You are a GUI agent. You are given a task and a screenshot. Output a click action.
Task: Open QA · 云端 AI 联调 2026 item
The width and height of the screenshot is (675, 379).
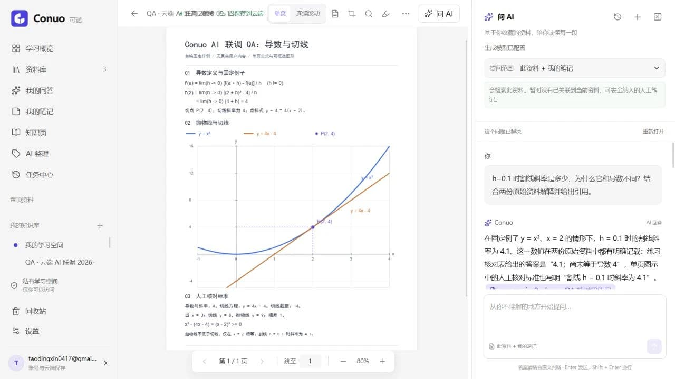tap(60, 262)
